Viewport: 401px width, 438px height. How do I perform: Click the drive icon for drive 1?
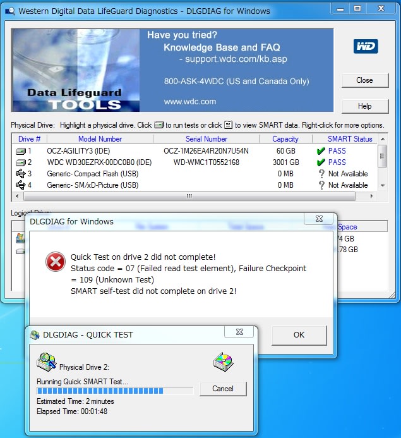coord(21,152)
